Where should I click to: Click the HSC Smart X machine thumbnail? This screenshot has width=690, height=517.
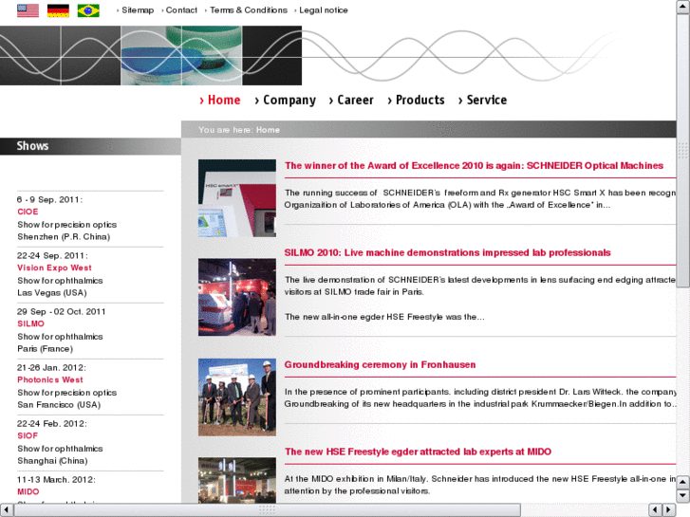237,198
